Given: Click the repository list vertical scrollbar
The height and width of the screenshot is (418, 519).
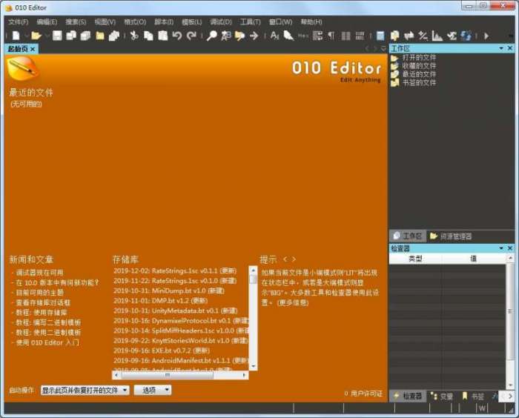Looking at the screenshot, I should pyautogui.click(x=253, y=319).
